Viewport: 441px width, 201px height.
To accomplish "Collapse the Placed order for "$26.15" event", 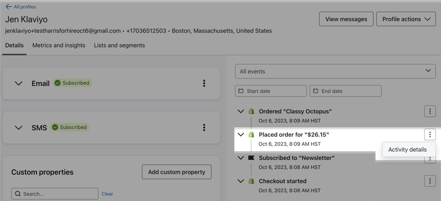I will pyautogui.click(x=241, y=134).
